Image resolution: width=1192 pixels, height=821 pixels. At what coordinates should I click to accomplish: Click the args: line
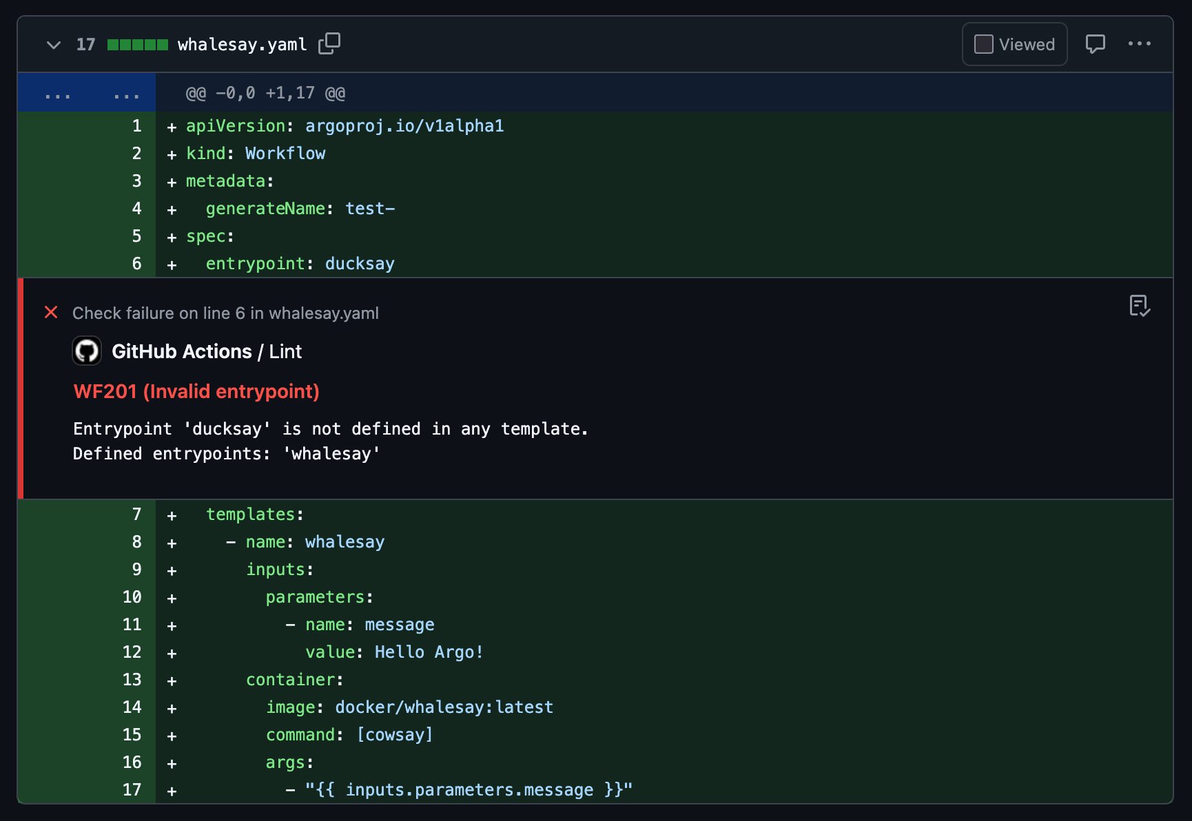point(664,762)
